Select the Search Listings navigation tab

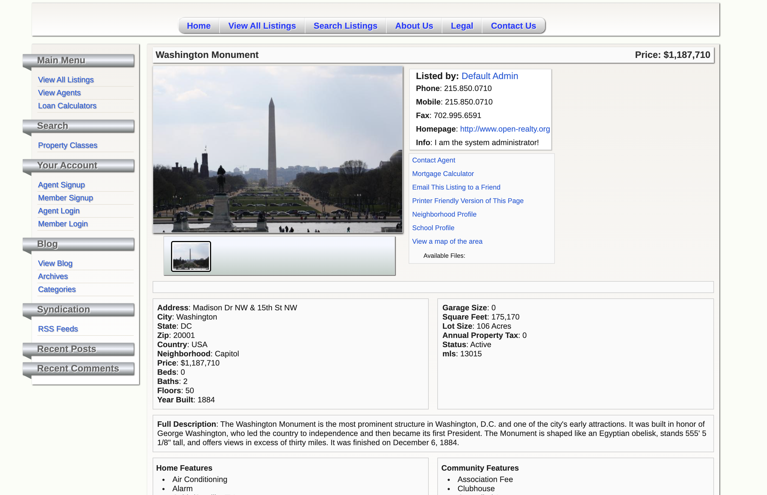click(x=346, y=26)
